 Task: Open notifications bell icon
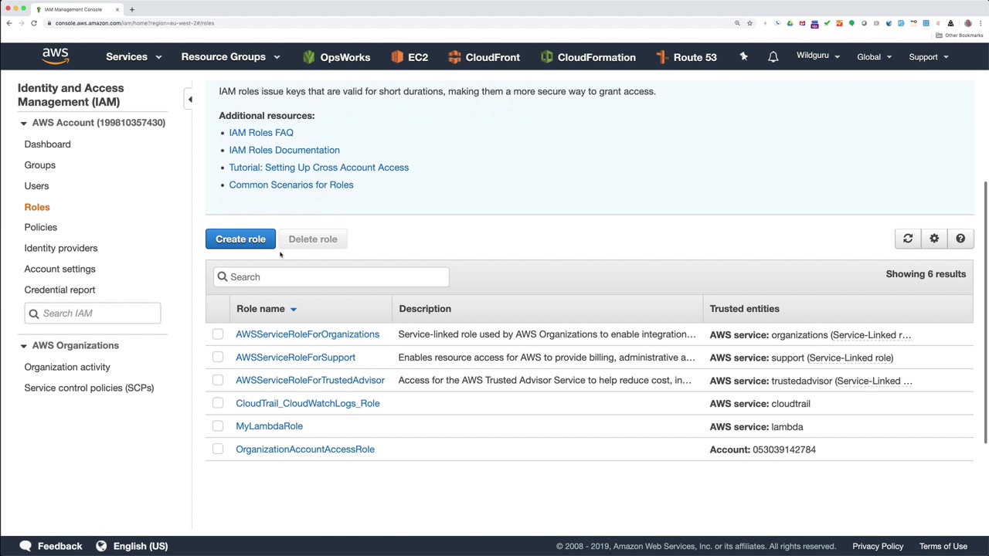[773, 57]
